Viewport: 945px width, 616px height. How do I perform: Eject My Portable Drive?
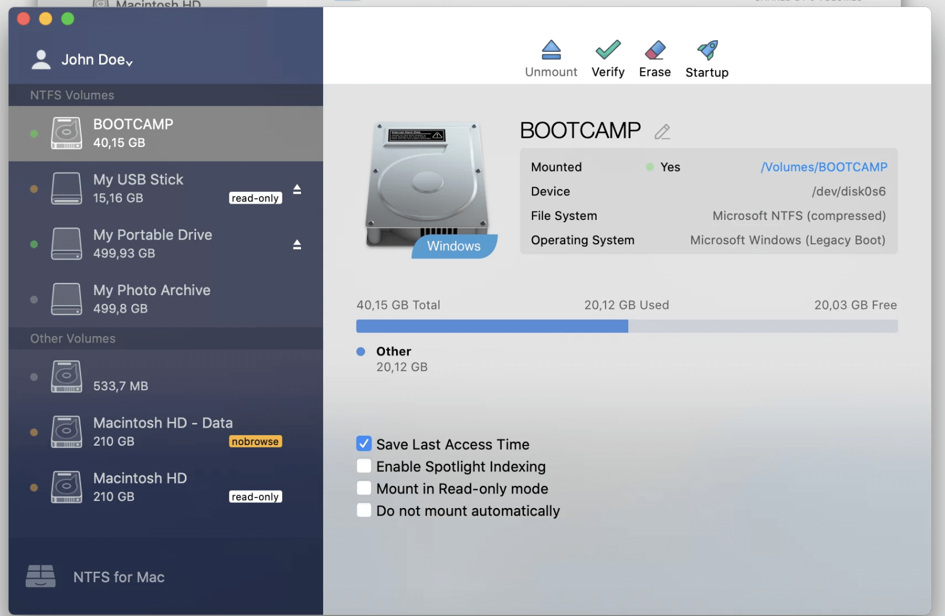point(297,244)
